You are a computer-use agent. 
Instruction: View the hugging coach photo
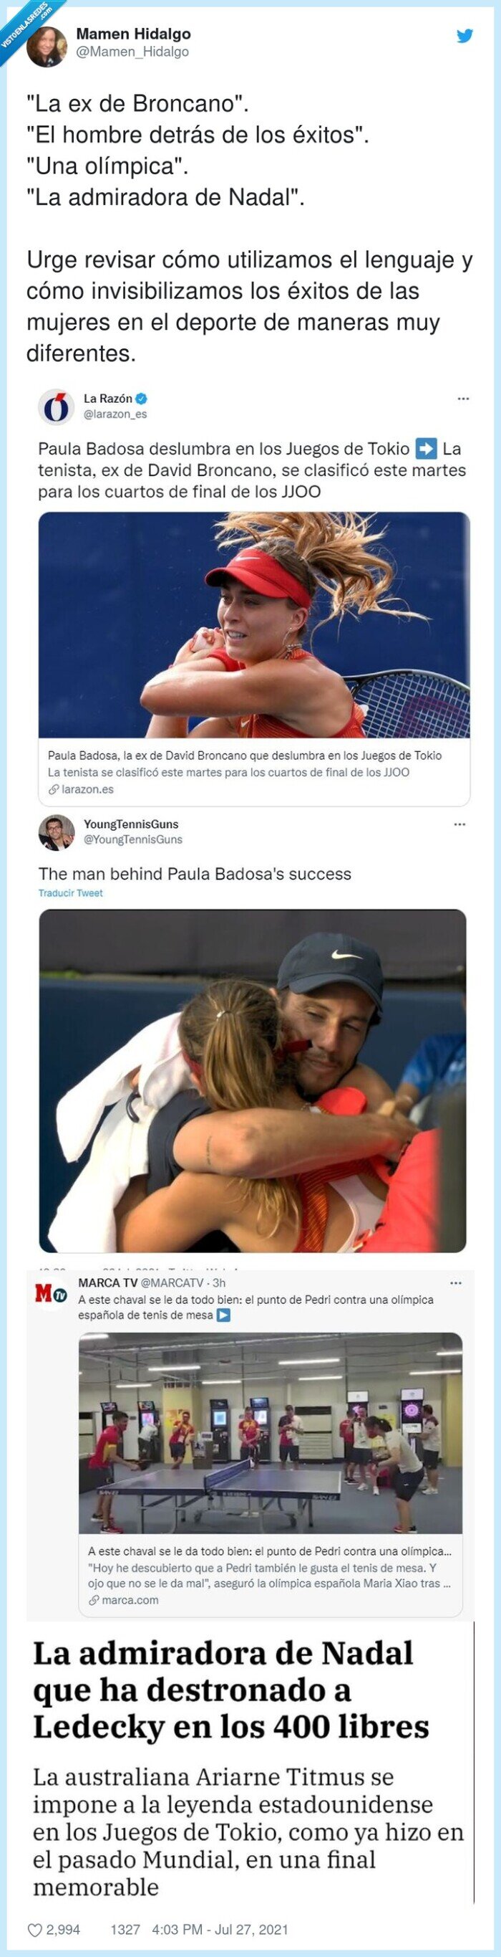point(253,1081)
